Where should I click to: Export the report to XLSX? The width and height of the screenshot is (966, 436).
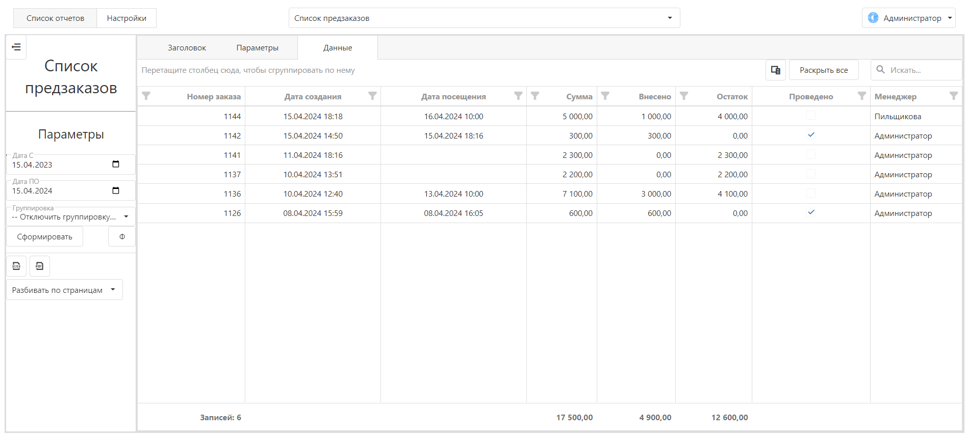tap(16, 266)
